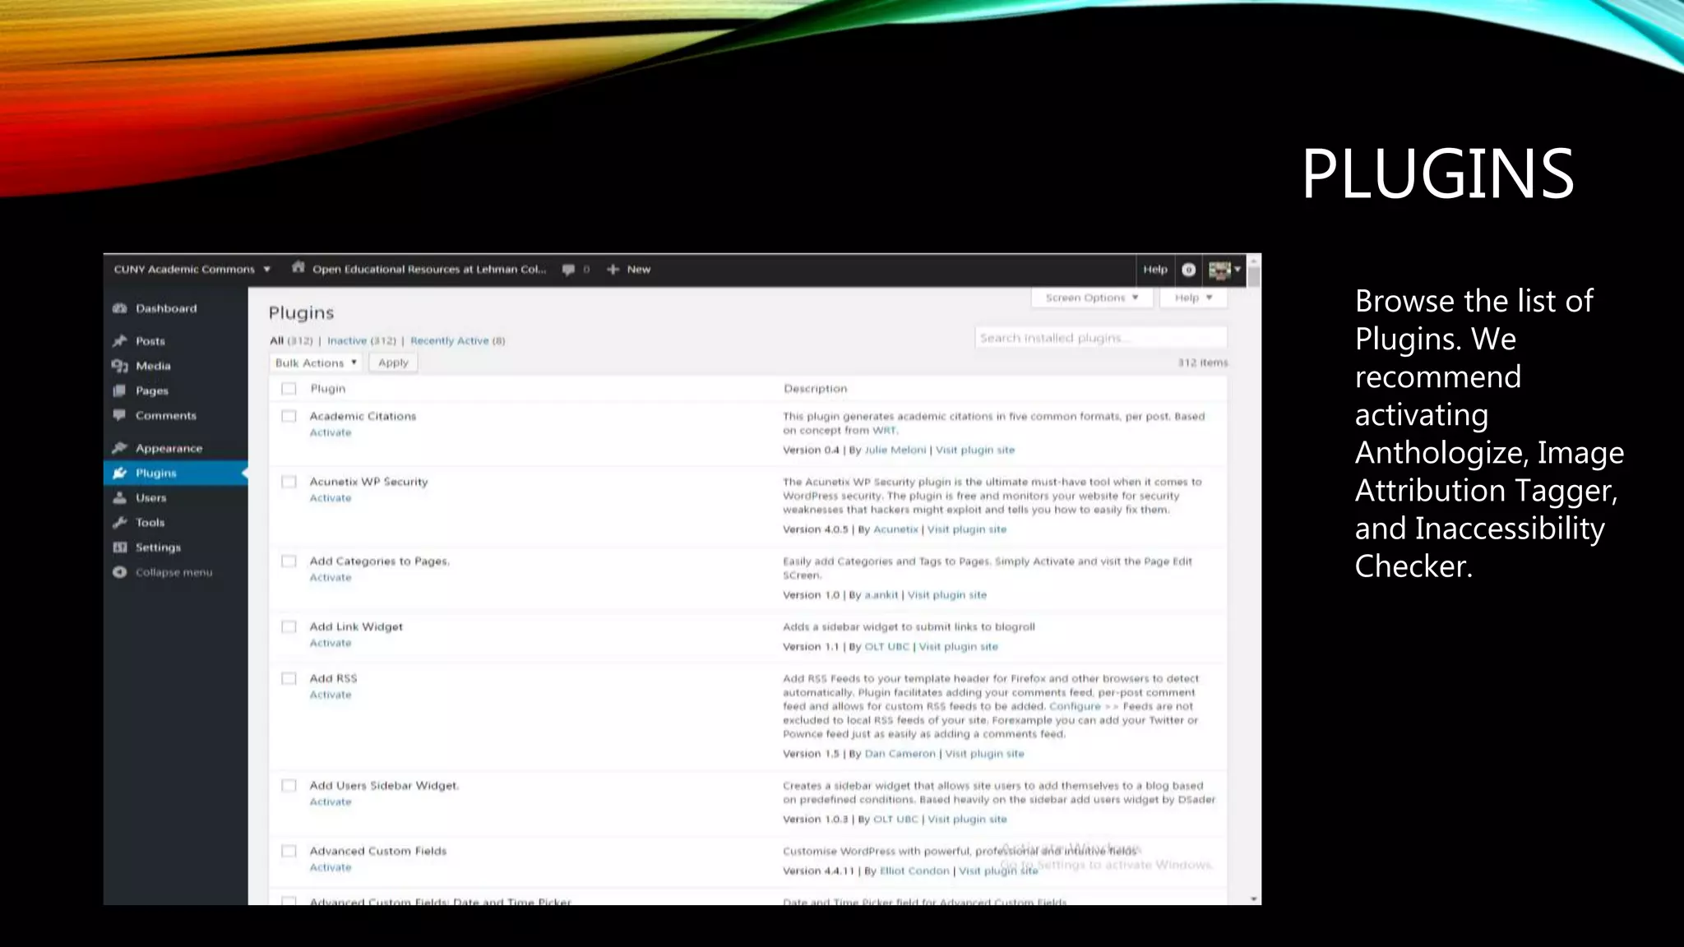Open the comments bubble in admin bar

pos(568,270)
